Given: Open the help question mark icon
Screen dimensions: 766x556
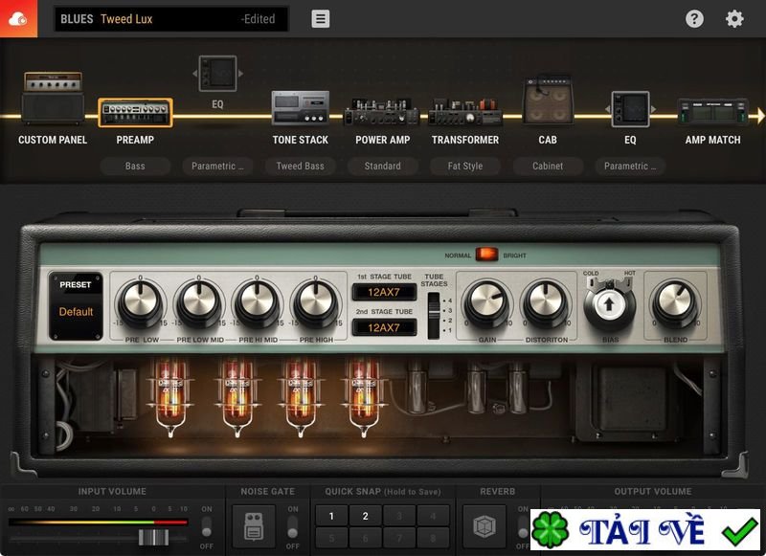Looking at the screenshot, I should (694, 19).
